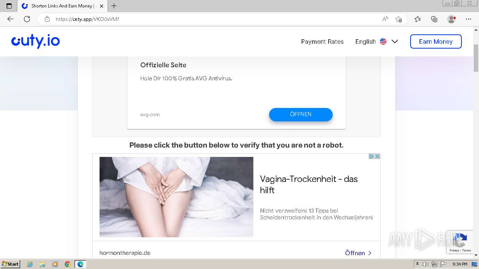Click the Offizielle Seite ad headline
Viewport: 479px width, 269px height.
point(163,65)
